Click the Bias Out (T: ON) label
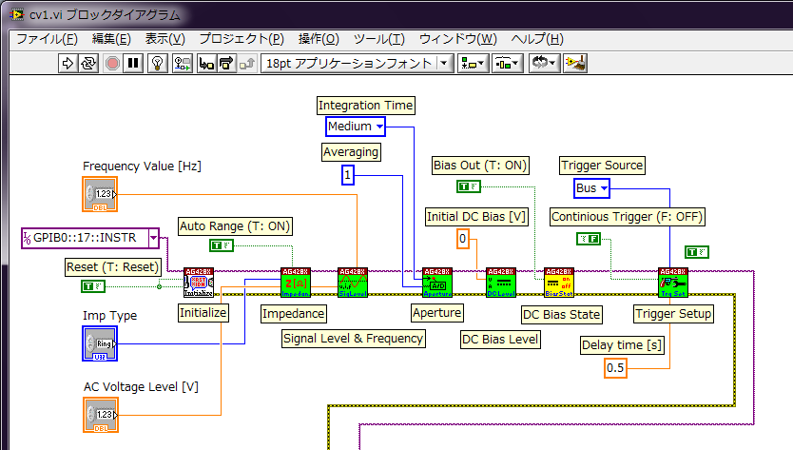This screenshot has height=450, width=793. pos(480,166)
